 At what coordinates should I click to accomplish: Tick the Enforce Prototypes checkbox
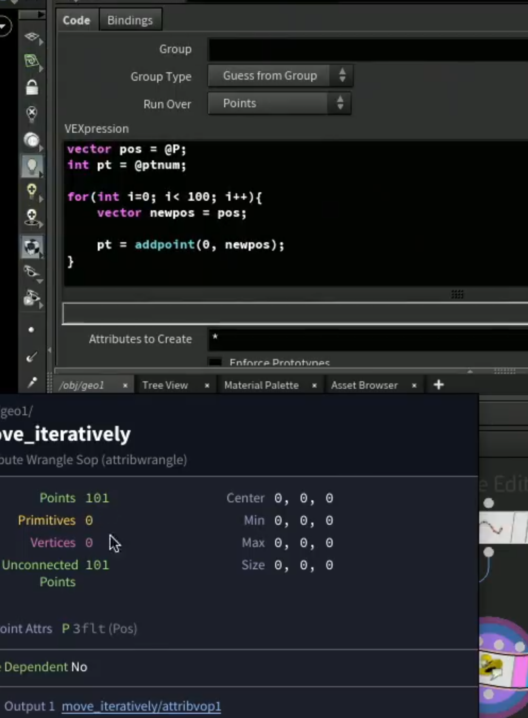point(215,362)
